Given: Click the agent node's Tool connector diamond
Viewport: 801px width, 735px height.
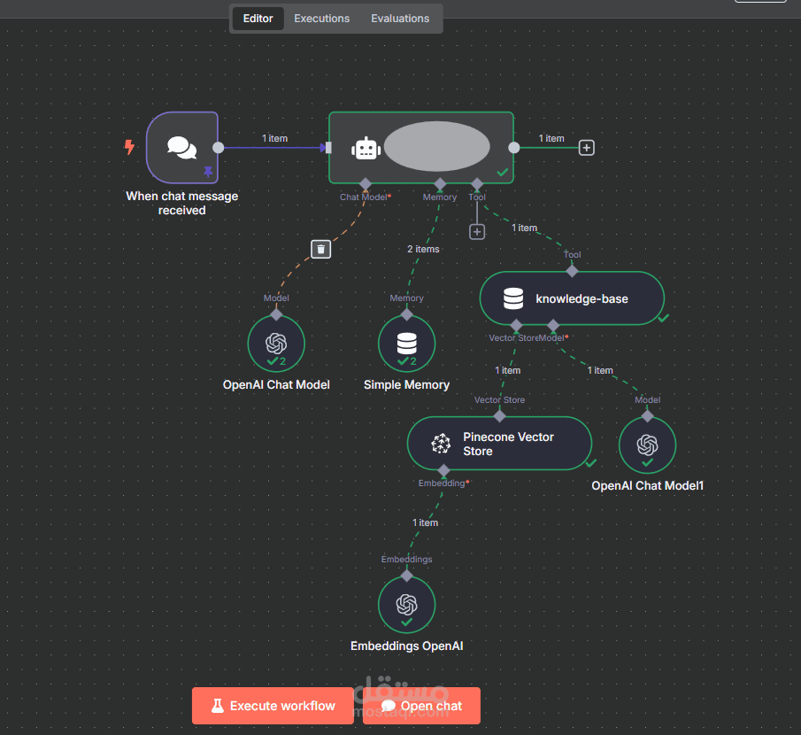Looking at the screenshot, I should pyautogui.click(x=477, y=184).
